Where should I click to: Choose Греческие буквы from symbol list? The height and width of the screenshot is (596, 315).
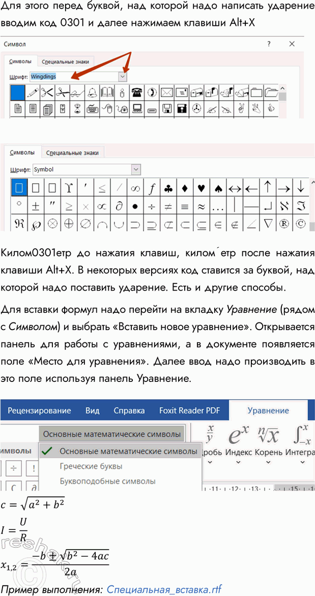pyautogui.click(x=91, y=466)
